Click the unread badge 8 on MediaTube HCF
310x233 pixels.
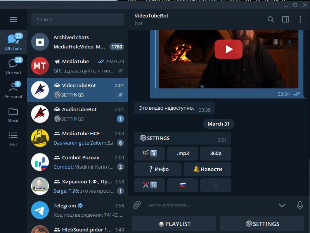pos(120,143)
